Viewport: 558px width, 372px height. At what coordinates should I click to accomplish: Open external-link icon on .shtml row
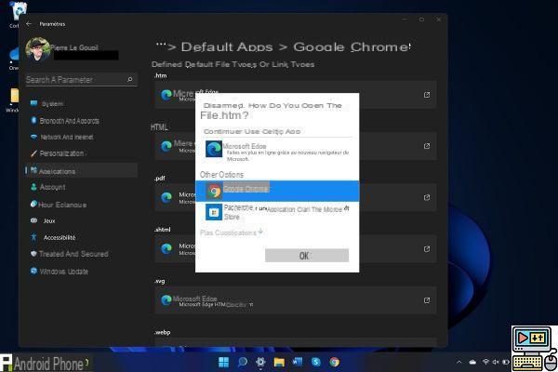tap(427, 249)
